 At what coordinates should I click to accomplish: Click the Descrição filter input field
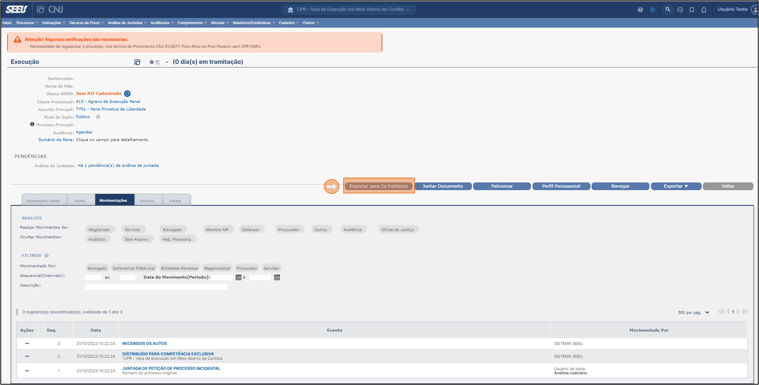pyautogui.click(x=156, y=287)
